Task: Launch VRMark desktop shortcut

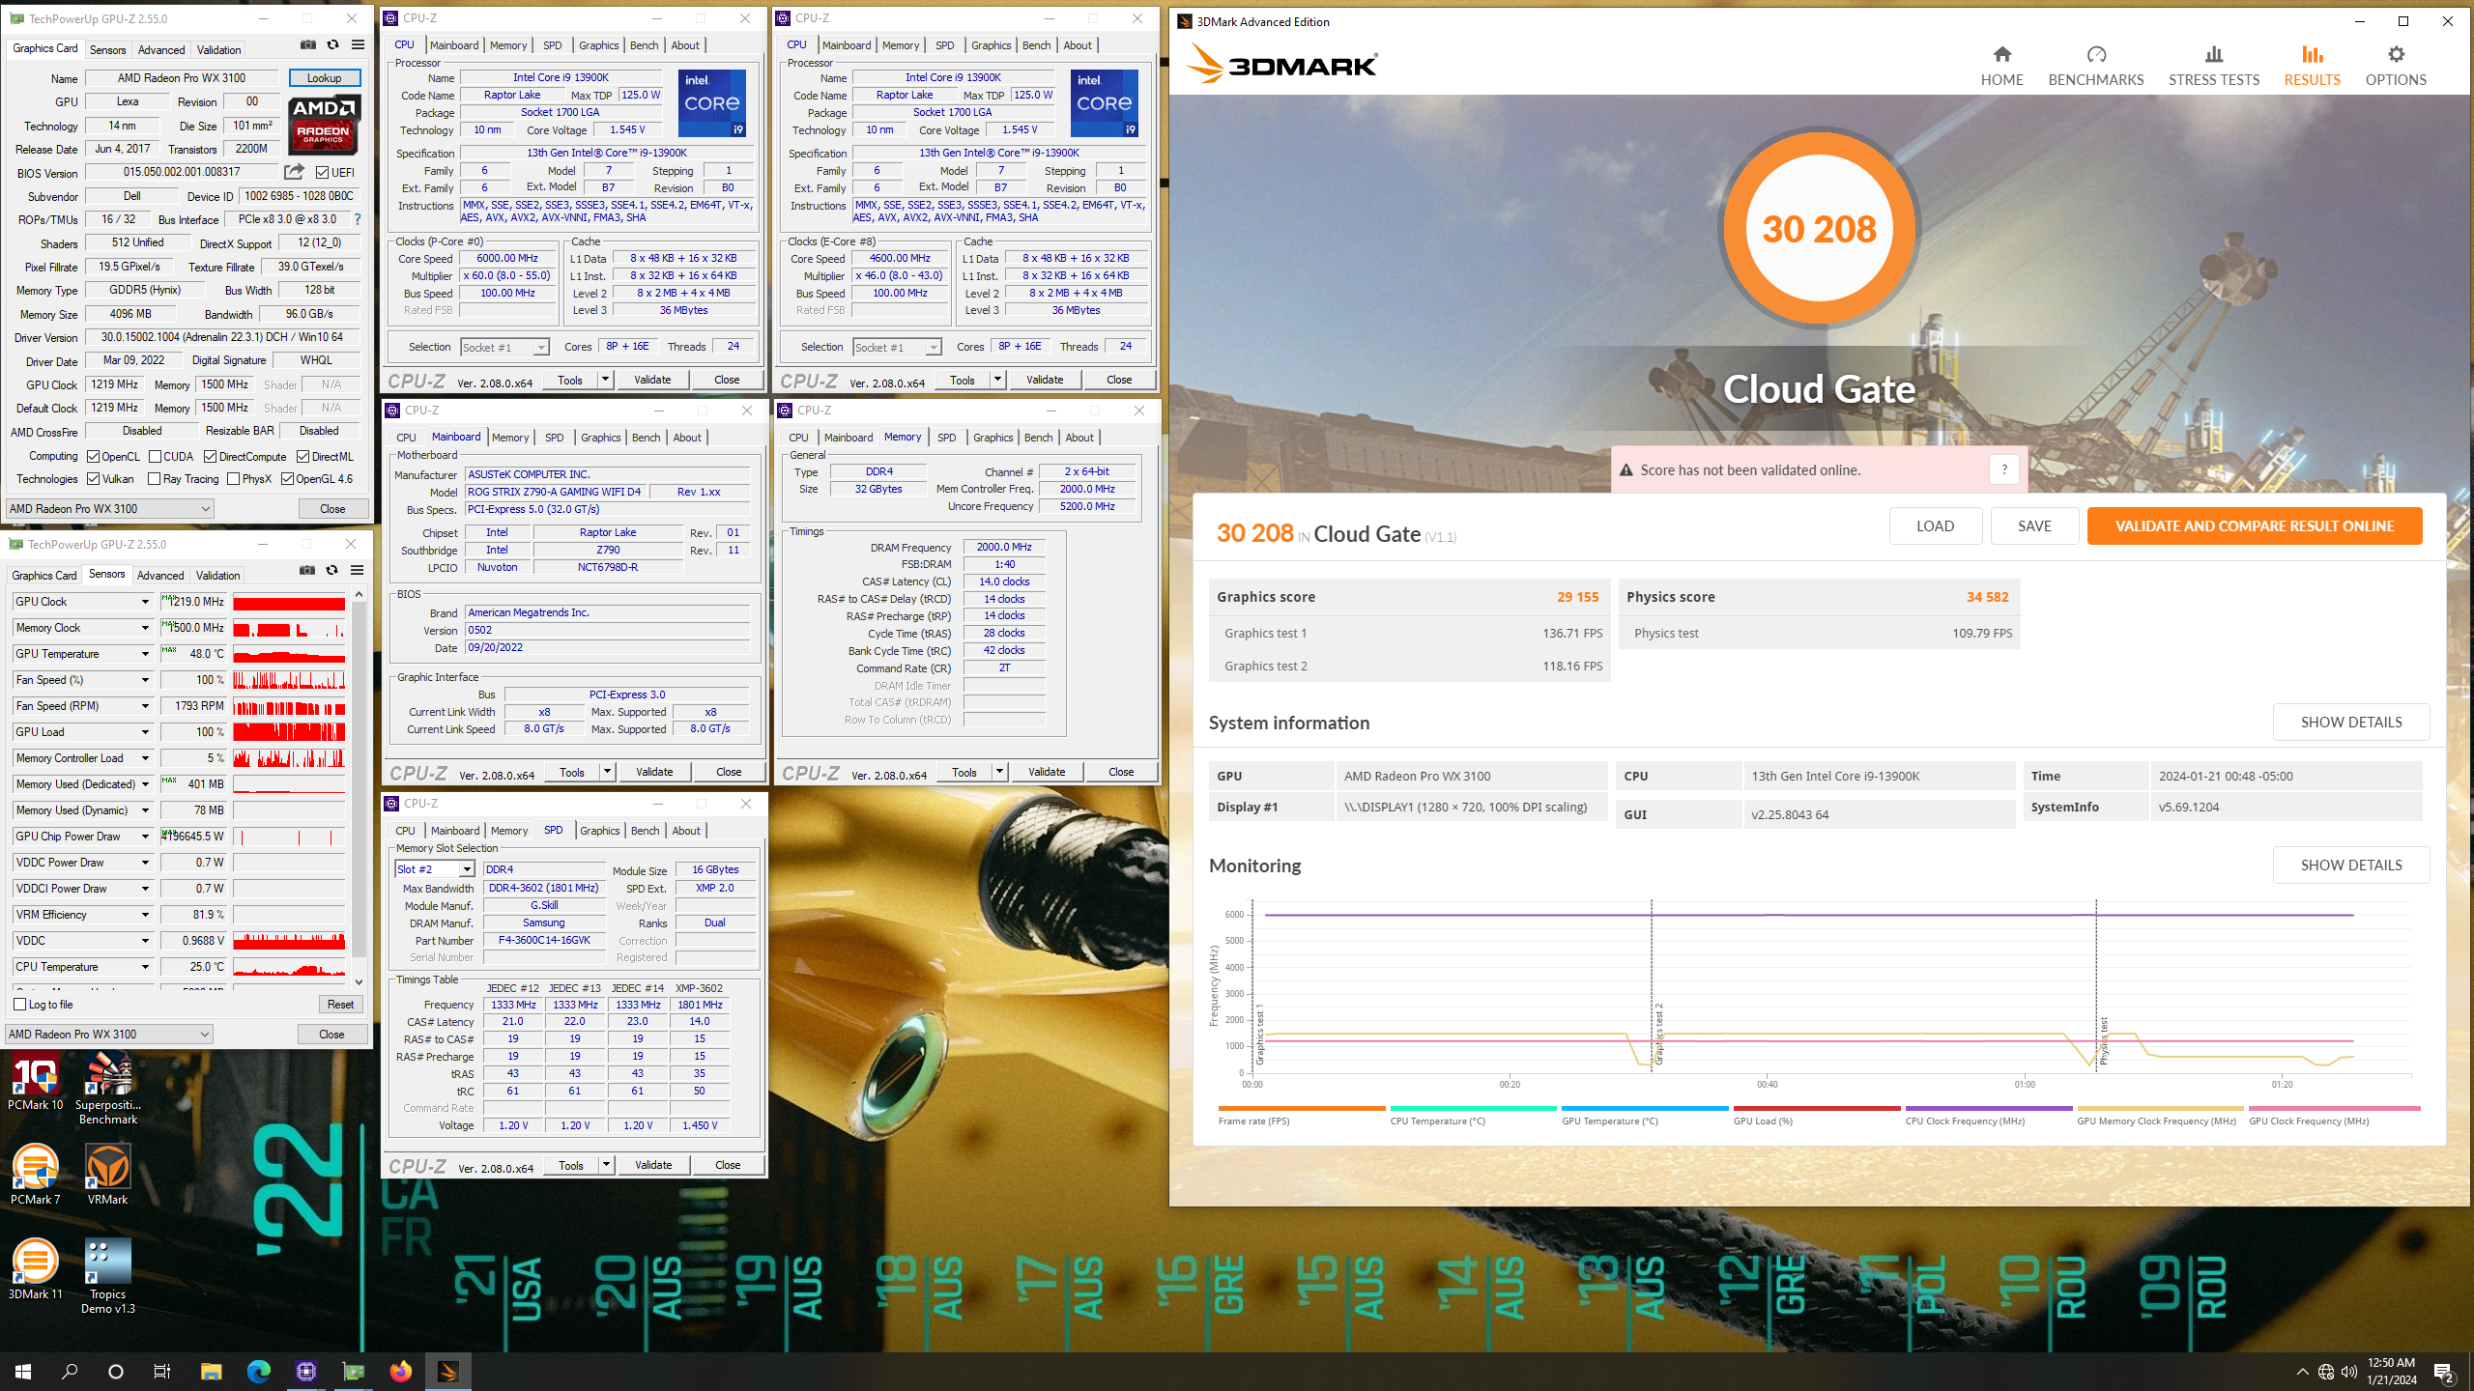Action: tap(107, 1173)
